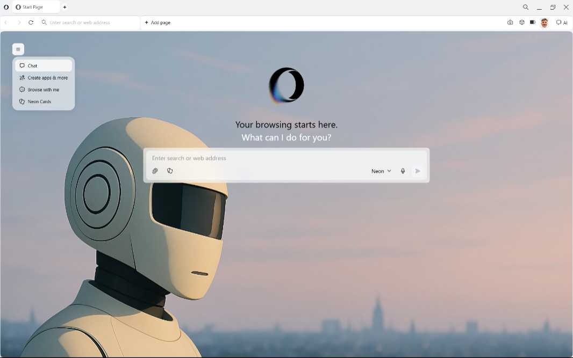
Task: Minimize the browser window
Action: [x=539, y=7]
